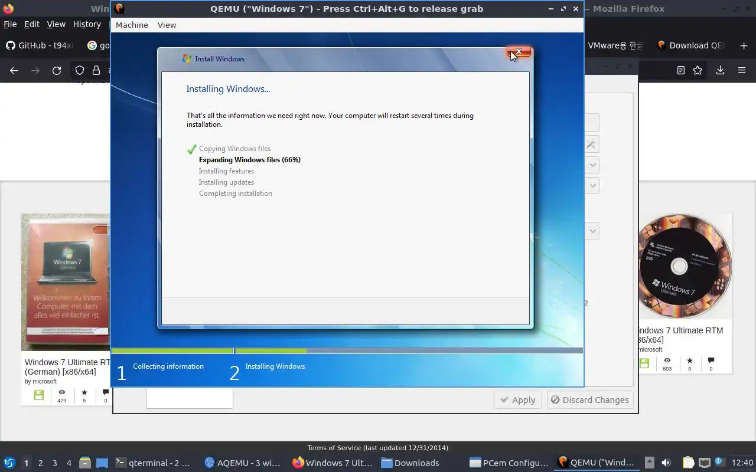Viewport: 756px width, 472px height.
Task: Open Firefox File menu
Action: [x=10, y=24]
